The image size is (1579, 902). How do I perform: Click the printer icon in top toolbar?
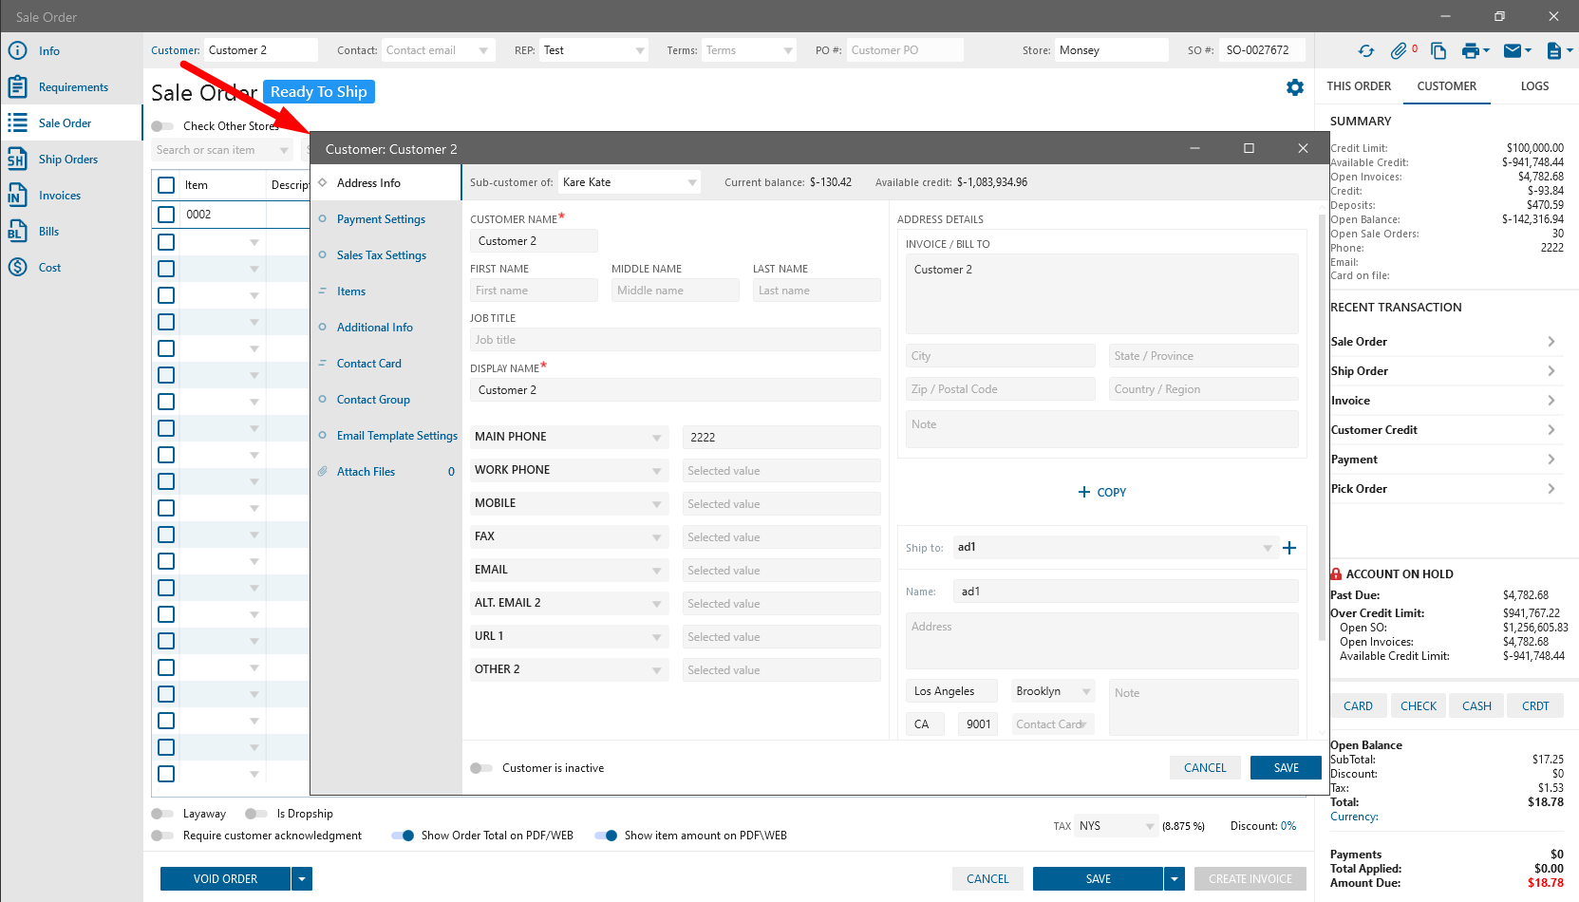(1471, 50)
